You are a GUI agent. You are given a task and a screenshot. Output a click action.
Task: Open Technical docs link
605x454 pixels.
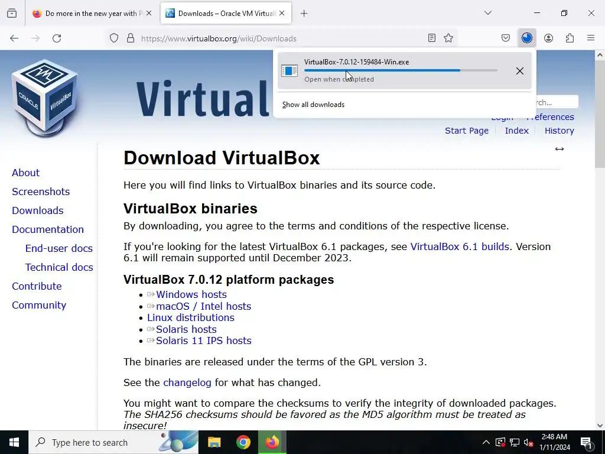pyautogui.click(x=59, y=267)
